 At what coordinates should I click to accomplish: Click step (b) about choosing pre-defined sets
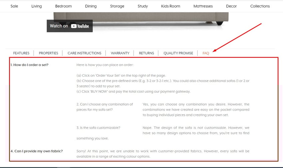click(163, 83)
